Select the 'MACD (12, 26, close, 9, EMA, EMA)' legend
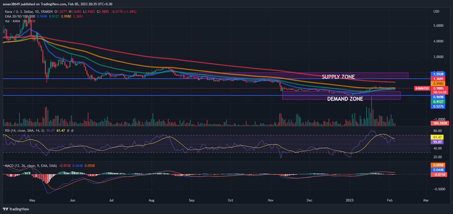The width and height of the screenshot is (453, 214). (x=31, y=166)
